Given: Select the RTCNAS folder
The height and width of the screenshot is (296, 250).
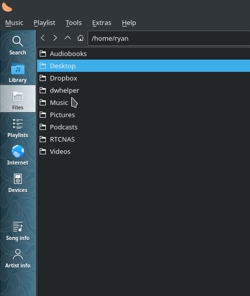Looking at the screenshot, I should [144, 139].
